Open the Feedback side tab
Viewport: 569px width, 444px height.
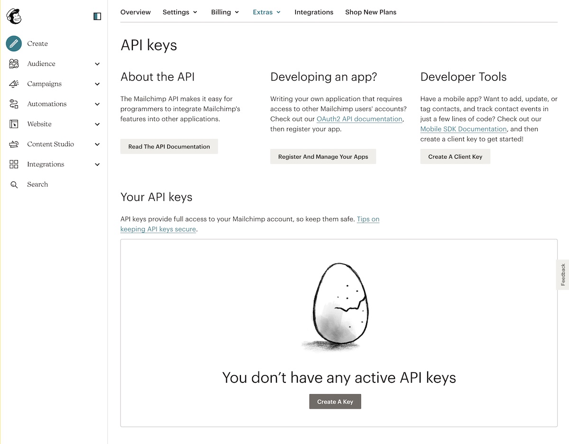[563, 275]
